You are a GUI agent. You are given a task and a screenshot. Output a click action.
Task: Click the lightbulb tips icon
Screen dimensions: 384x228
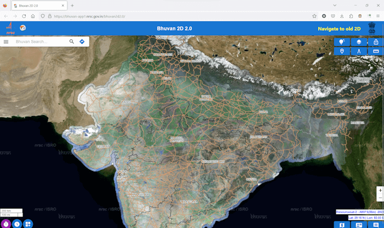coord(342,42)
